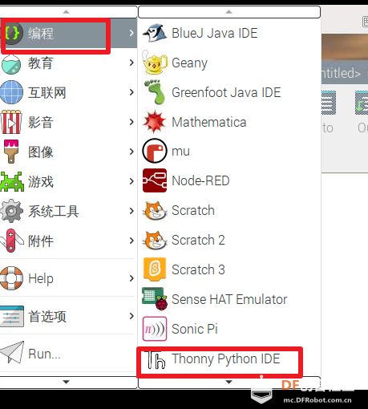The image size is (368, 409).
Task: Click the Scratch 2 cat icon
Action: click(x=155, y=240)
